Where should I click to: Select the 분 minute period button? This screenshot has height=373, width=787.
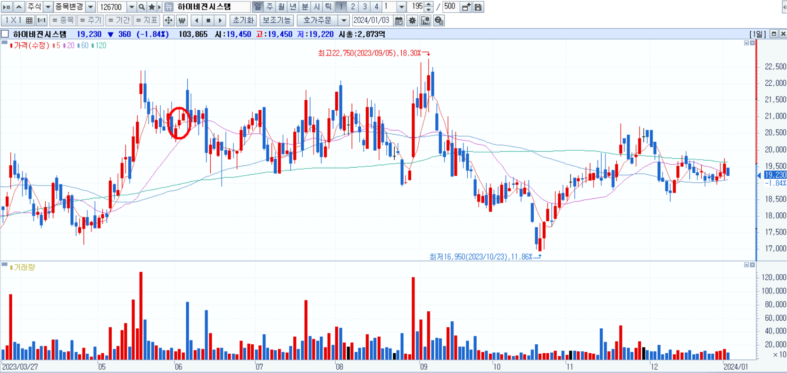305,7
